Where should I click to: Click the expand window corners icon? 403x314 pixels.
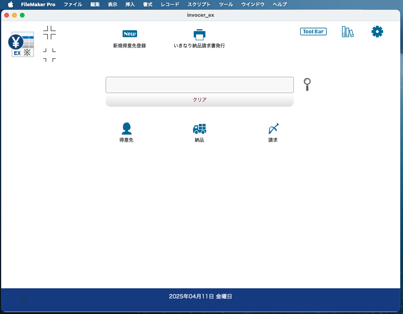49,55
